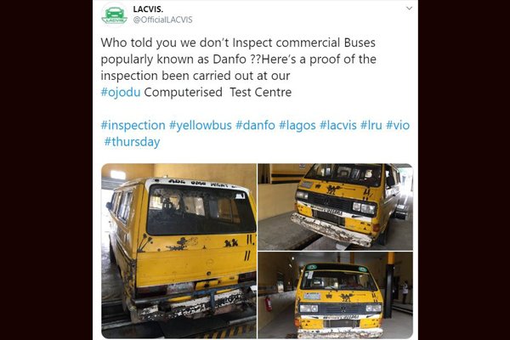Visit the #lagos hashtag

coord(297,125)
